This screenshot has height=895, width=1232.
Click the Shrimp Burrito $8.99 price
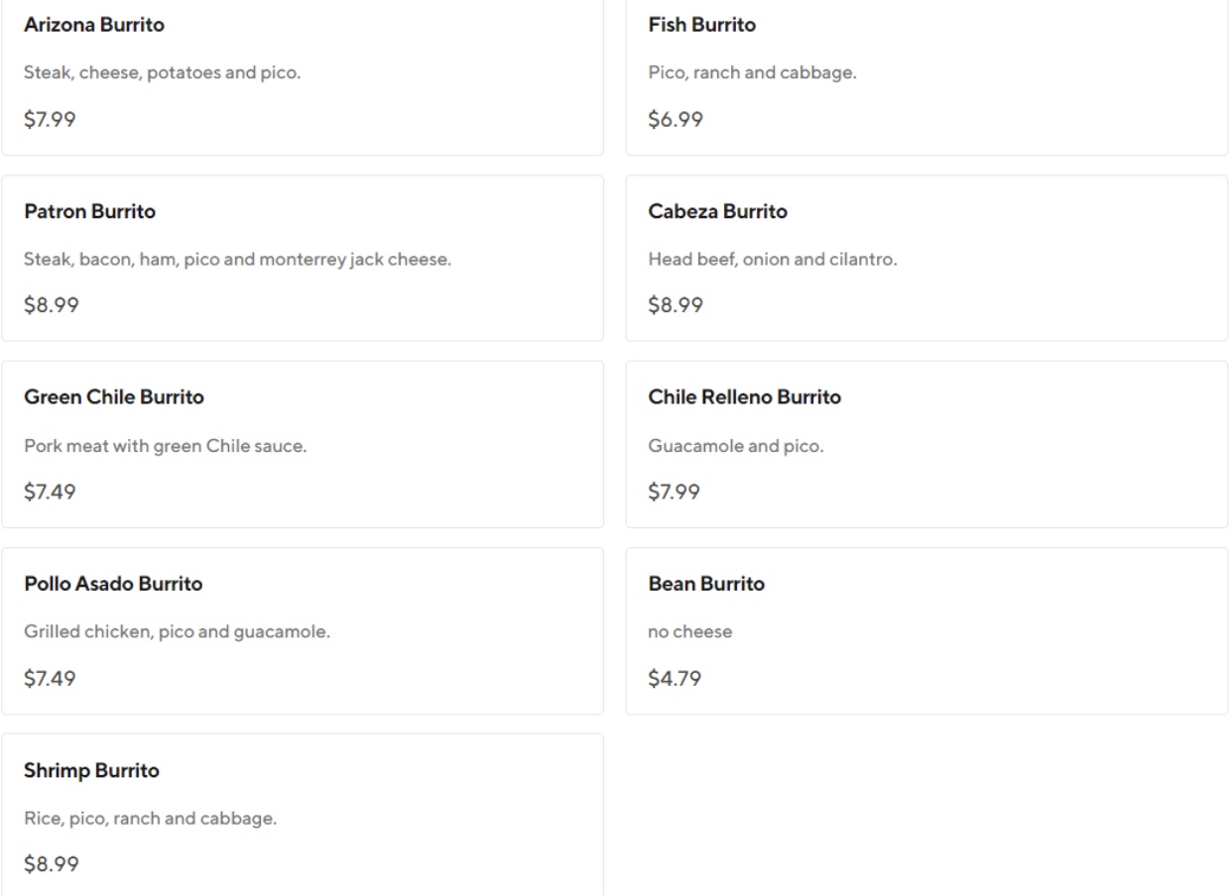pyautogui.click(x=51, y=865)
